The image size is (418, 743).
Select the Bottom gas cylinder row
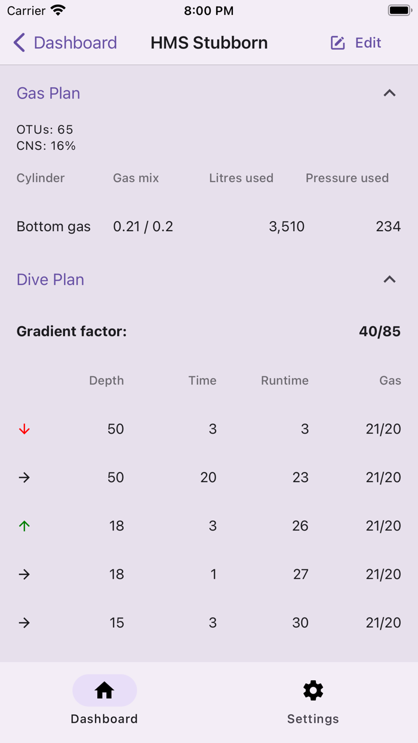point(53,226)
